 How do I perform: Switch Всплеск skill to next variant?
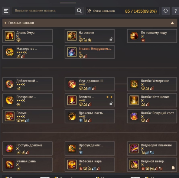(x=111, y=97)
